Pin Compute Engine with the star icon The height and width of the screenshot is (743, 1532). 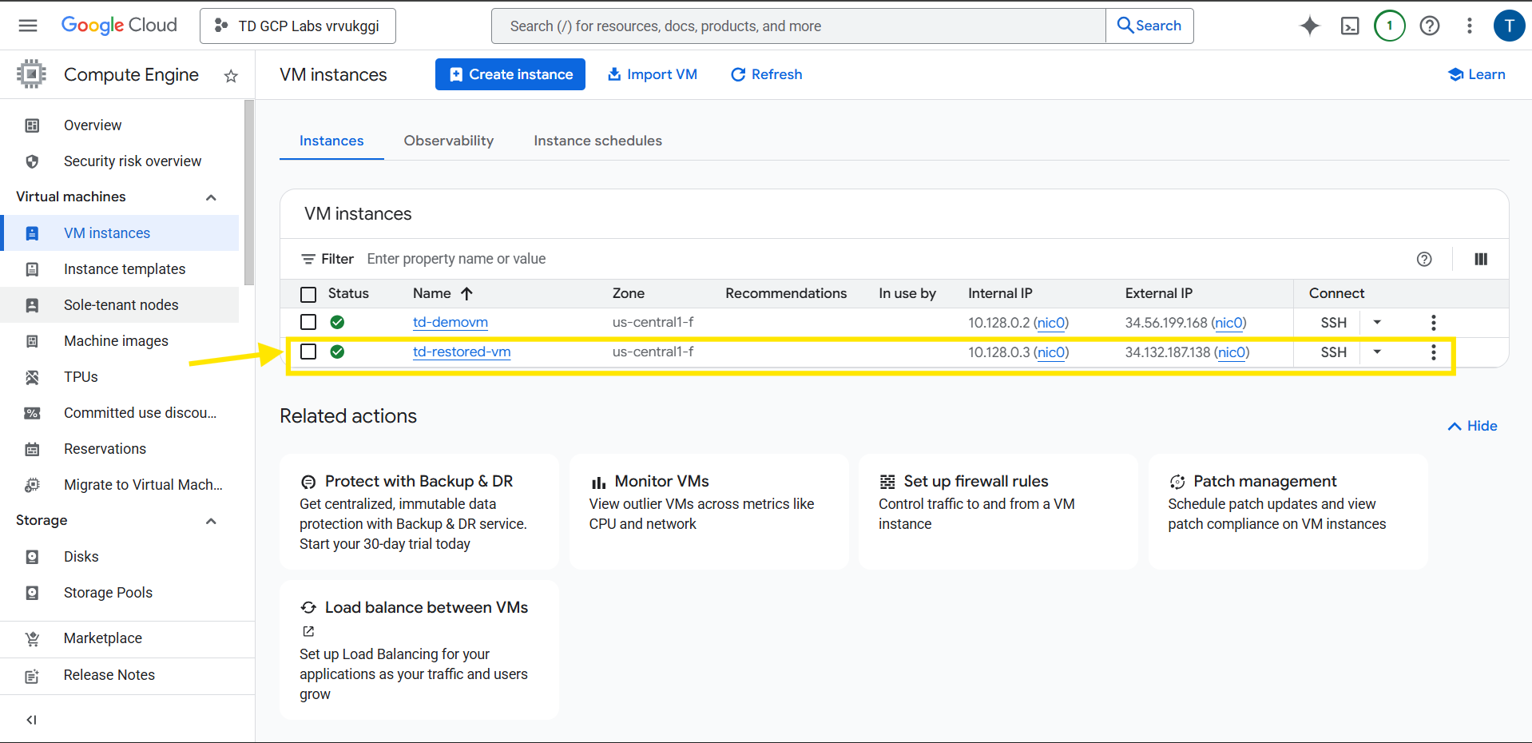[231, 76]
